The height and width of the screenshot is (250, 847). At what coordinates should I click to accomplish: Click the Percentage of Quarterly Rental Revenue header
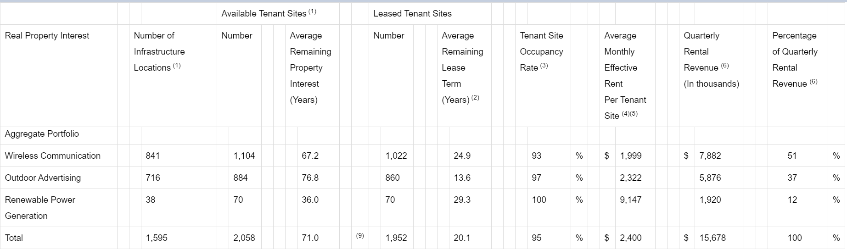point(795,60)
